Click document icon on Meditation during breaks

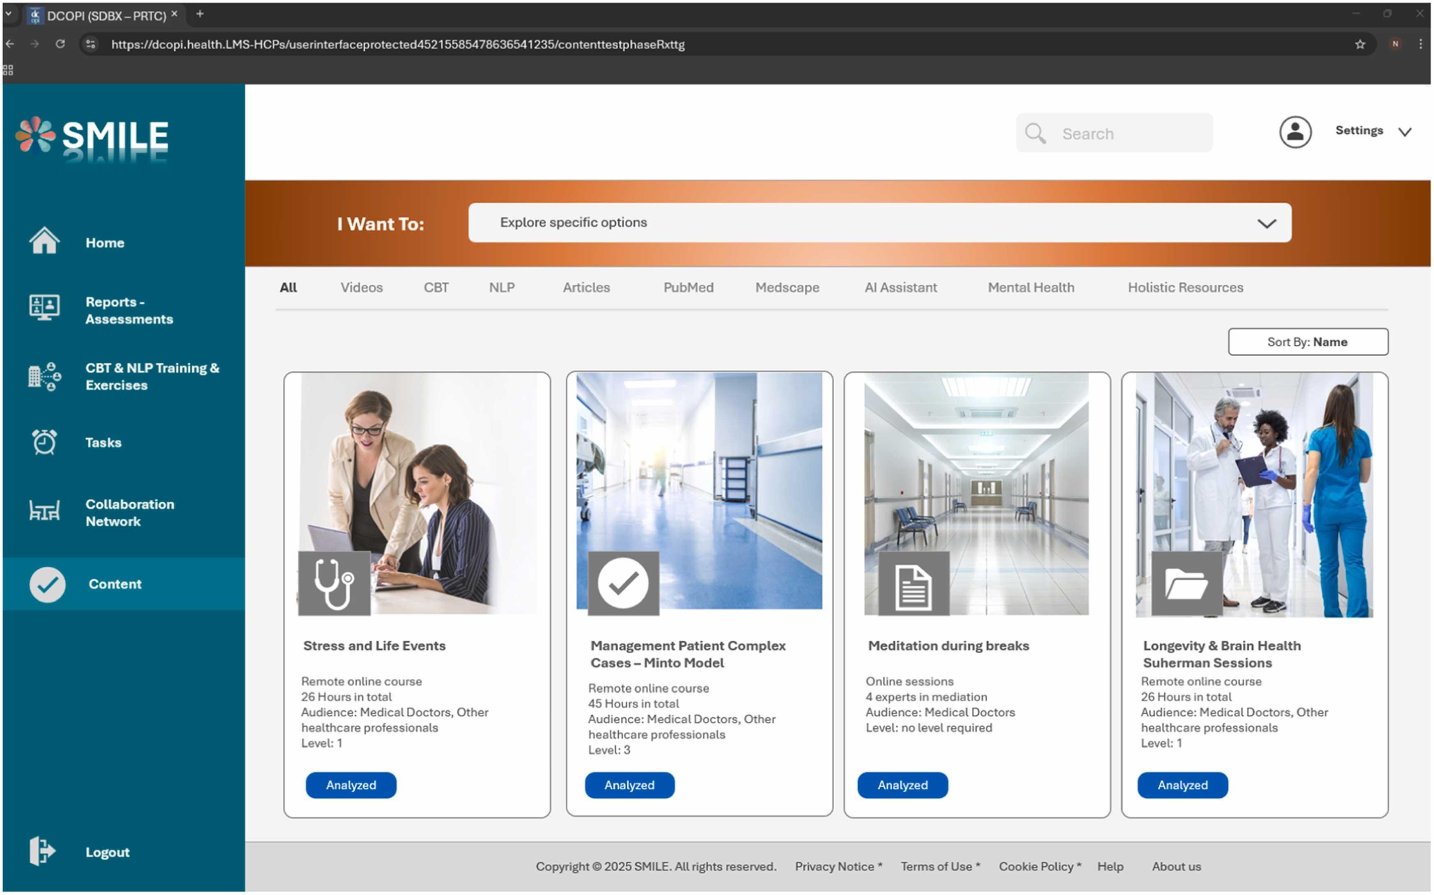[914, 584]
